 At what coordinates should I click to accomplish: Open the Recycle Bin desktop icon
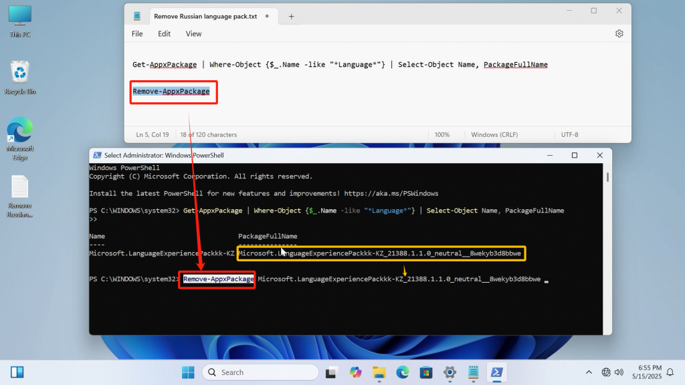coord(20,78)
